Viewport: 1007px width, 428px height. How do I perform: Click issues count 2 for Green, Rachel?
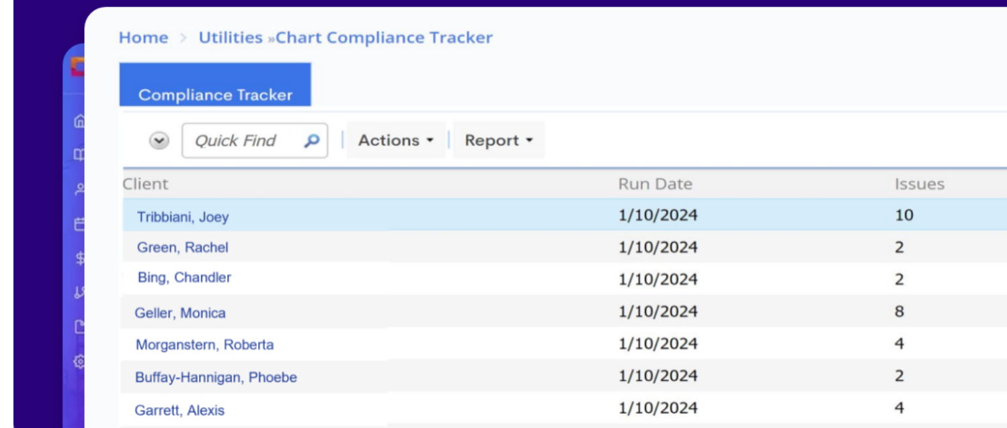pos(899,248)
